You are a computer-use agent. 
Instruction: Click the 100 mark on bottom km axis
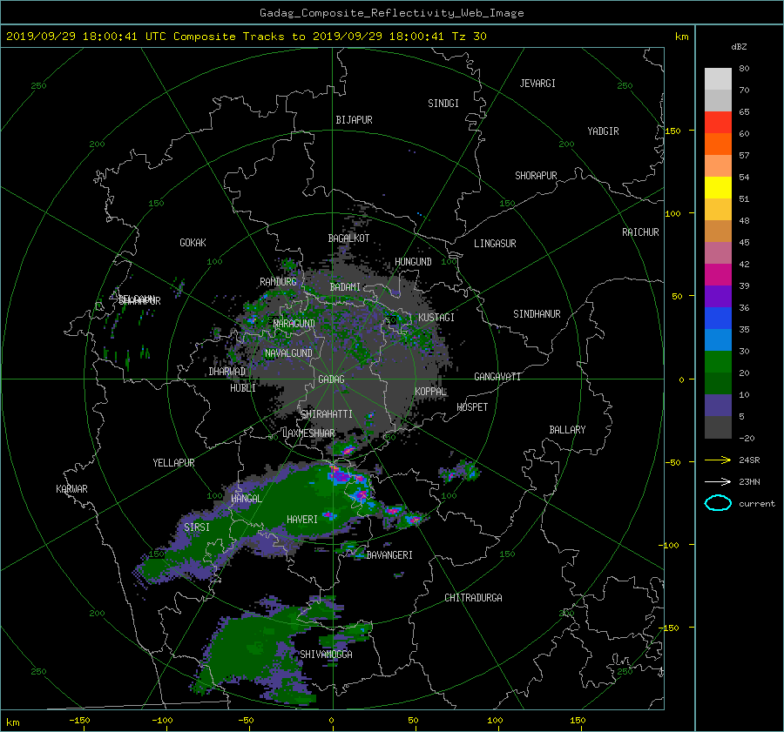coord(495,721)
